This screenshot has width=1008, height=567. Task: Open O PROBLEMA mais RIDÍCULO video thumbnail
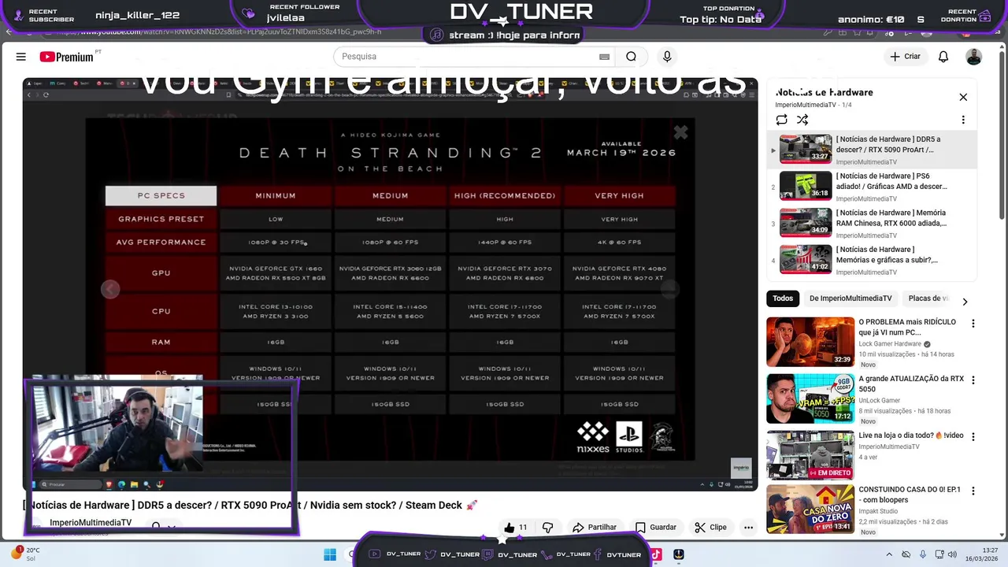pyautogui.click(x=810, y=342)
